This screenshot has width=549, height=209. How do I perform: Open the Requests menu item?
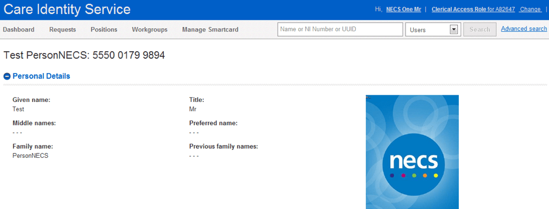[x=63, y=30]
